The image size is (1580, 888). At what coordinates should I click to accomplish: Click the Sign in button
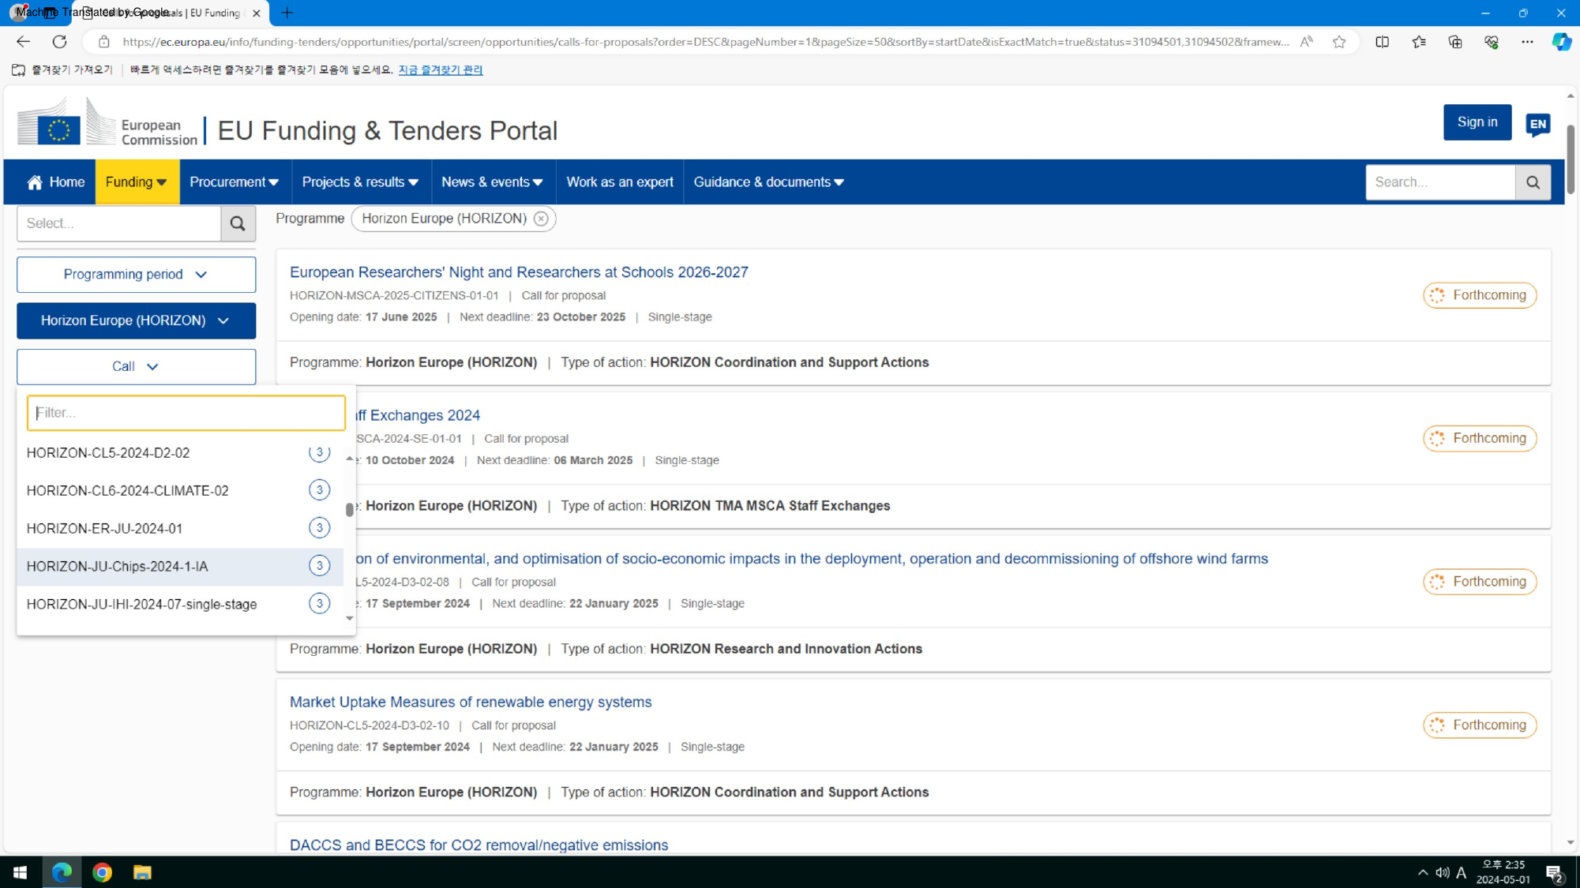click(x=1477, y=122)
